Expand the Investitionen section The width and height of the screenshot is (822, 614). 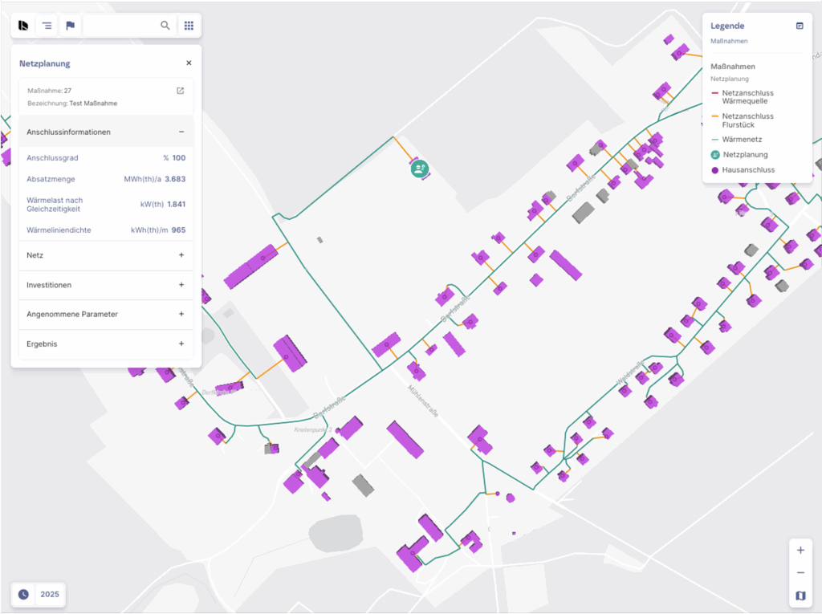tap(181, 285)
